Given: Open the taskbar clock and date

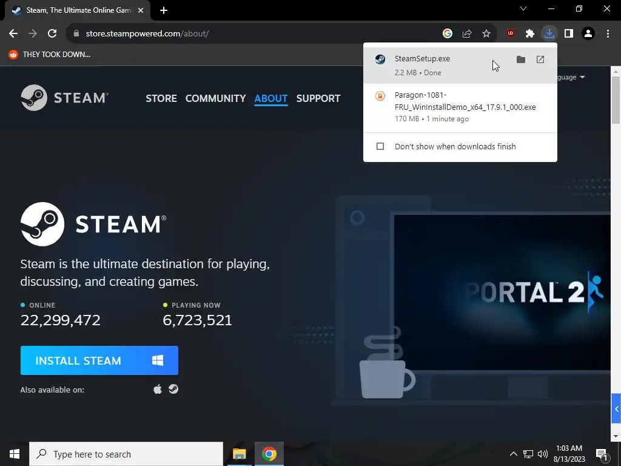Looking at the screenshot, I should [569, 454].
